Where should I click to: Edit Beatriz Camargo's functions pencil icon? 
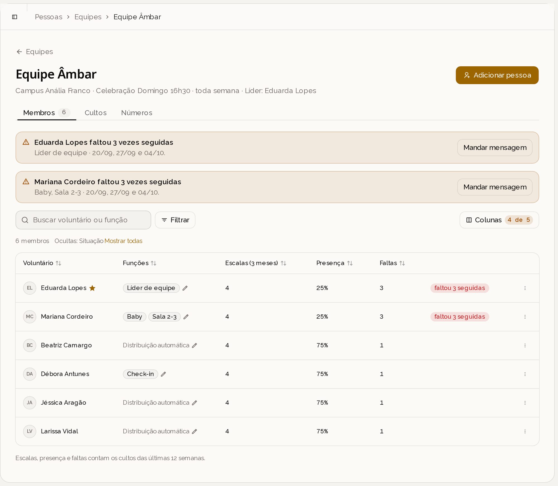[195, 346]
